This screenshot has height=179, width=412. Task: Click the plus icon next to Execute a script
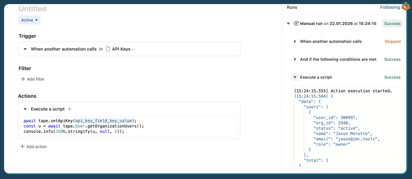click(x=69, y=109)
